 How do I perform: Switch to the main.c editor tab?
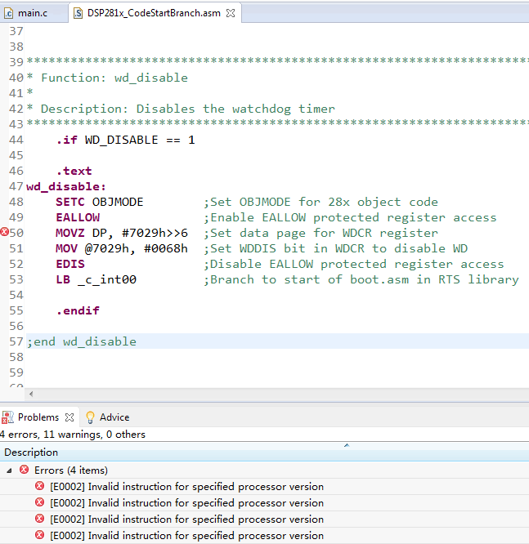tap(33, 13)
